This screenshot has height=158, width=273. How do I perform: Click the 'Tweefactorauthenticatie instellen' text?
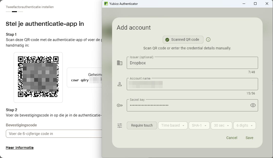(30, 7)
